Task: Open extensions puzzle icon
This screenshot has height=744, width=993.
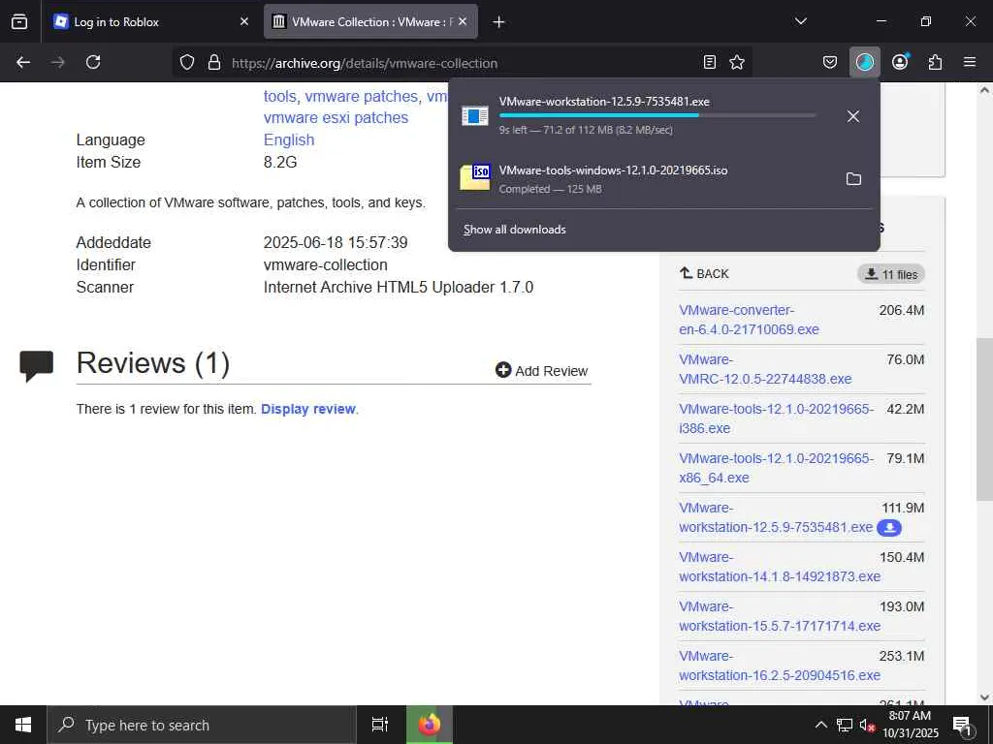Action: click(935, 62)
